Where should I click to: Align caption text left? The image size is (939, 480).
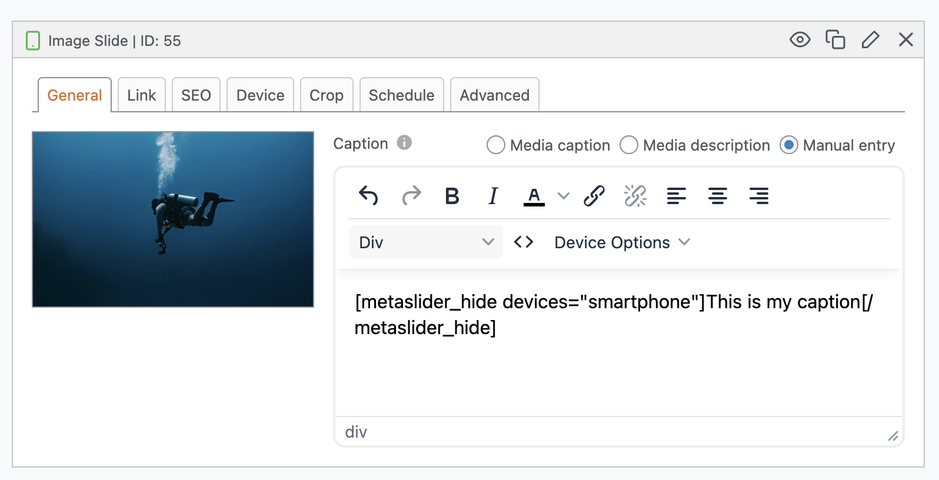(677, 195)
